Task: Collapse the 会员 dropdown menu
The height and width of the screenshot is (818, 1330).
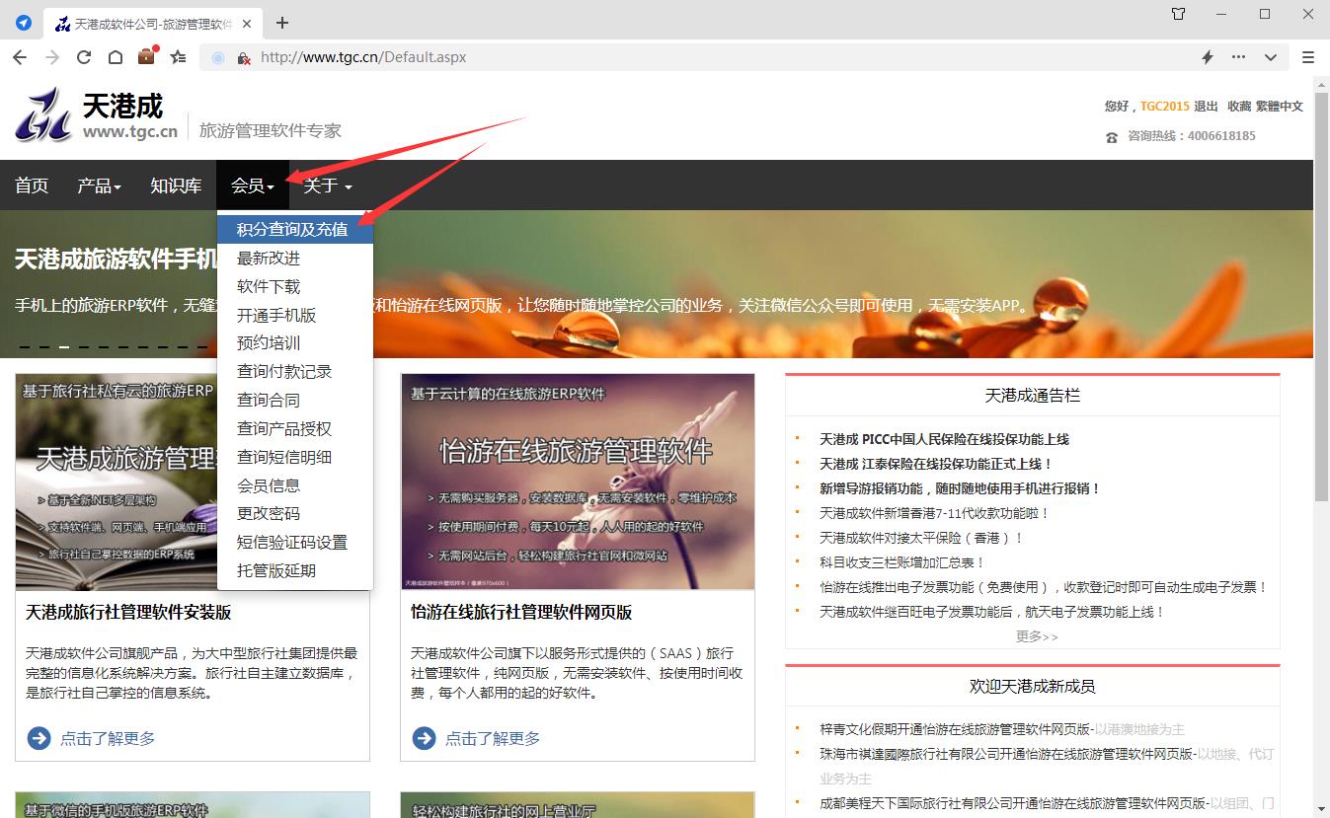Action: click(253, 186)
